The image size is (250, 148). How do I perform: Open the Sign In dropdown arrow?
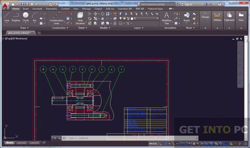202,5
